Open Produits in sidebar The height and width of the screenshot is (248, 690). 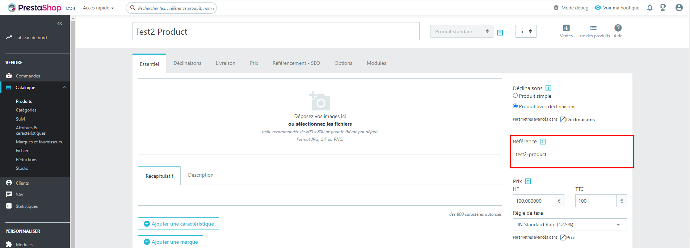point(24,101)
